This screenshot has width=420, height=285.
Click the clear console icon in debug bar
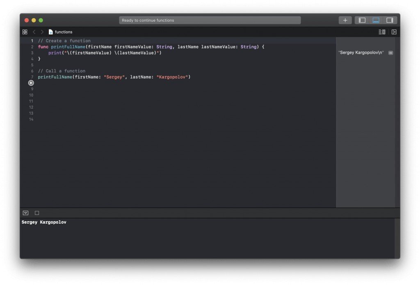[x=37, y=213]
